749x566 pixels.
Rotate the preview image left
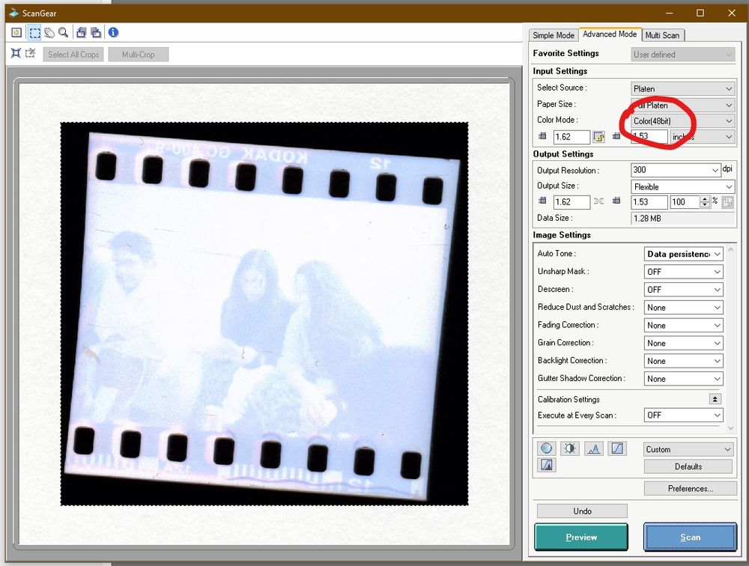81,32
